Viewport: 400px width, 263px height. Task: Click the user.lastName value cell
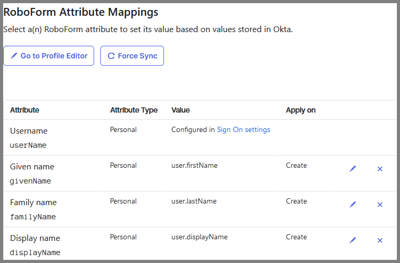tap(194, 201)
